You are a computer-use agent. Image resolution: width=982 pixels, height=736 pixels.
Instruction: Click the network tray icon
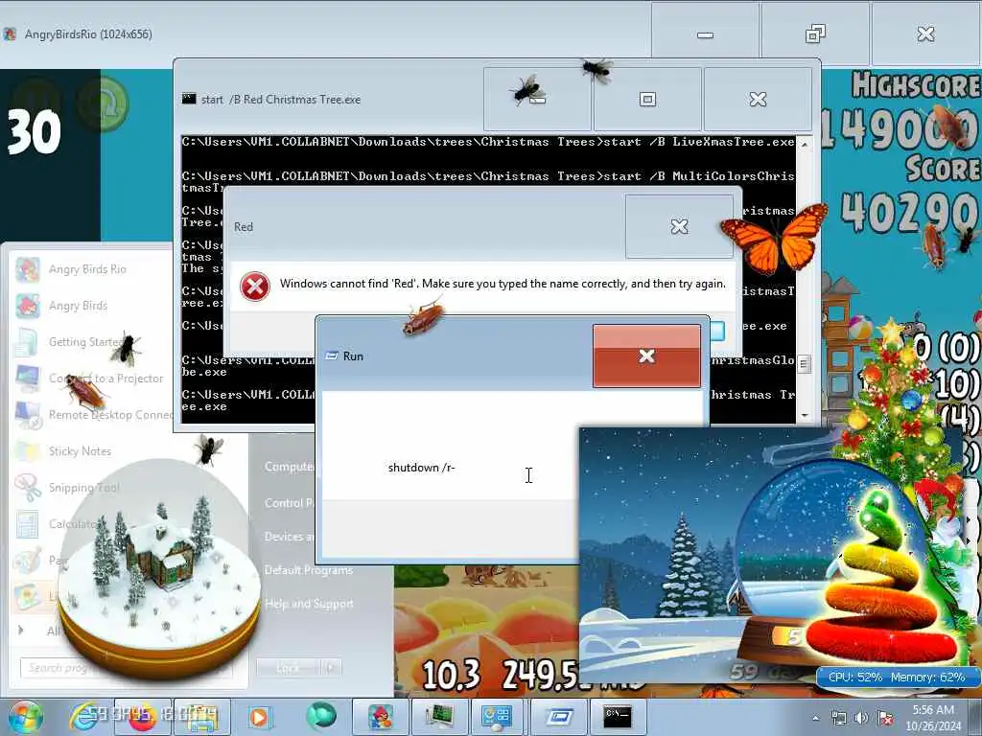coord(838,719)
